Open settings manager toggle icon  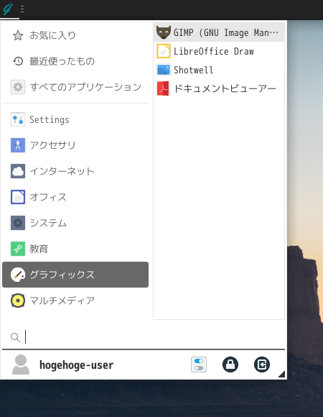(x=199, y=365)
